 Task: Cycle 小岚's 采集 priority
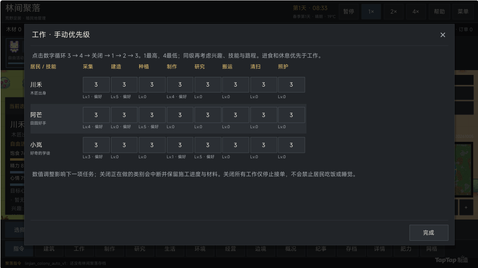(x=96, y=145)
